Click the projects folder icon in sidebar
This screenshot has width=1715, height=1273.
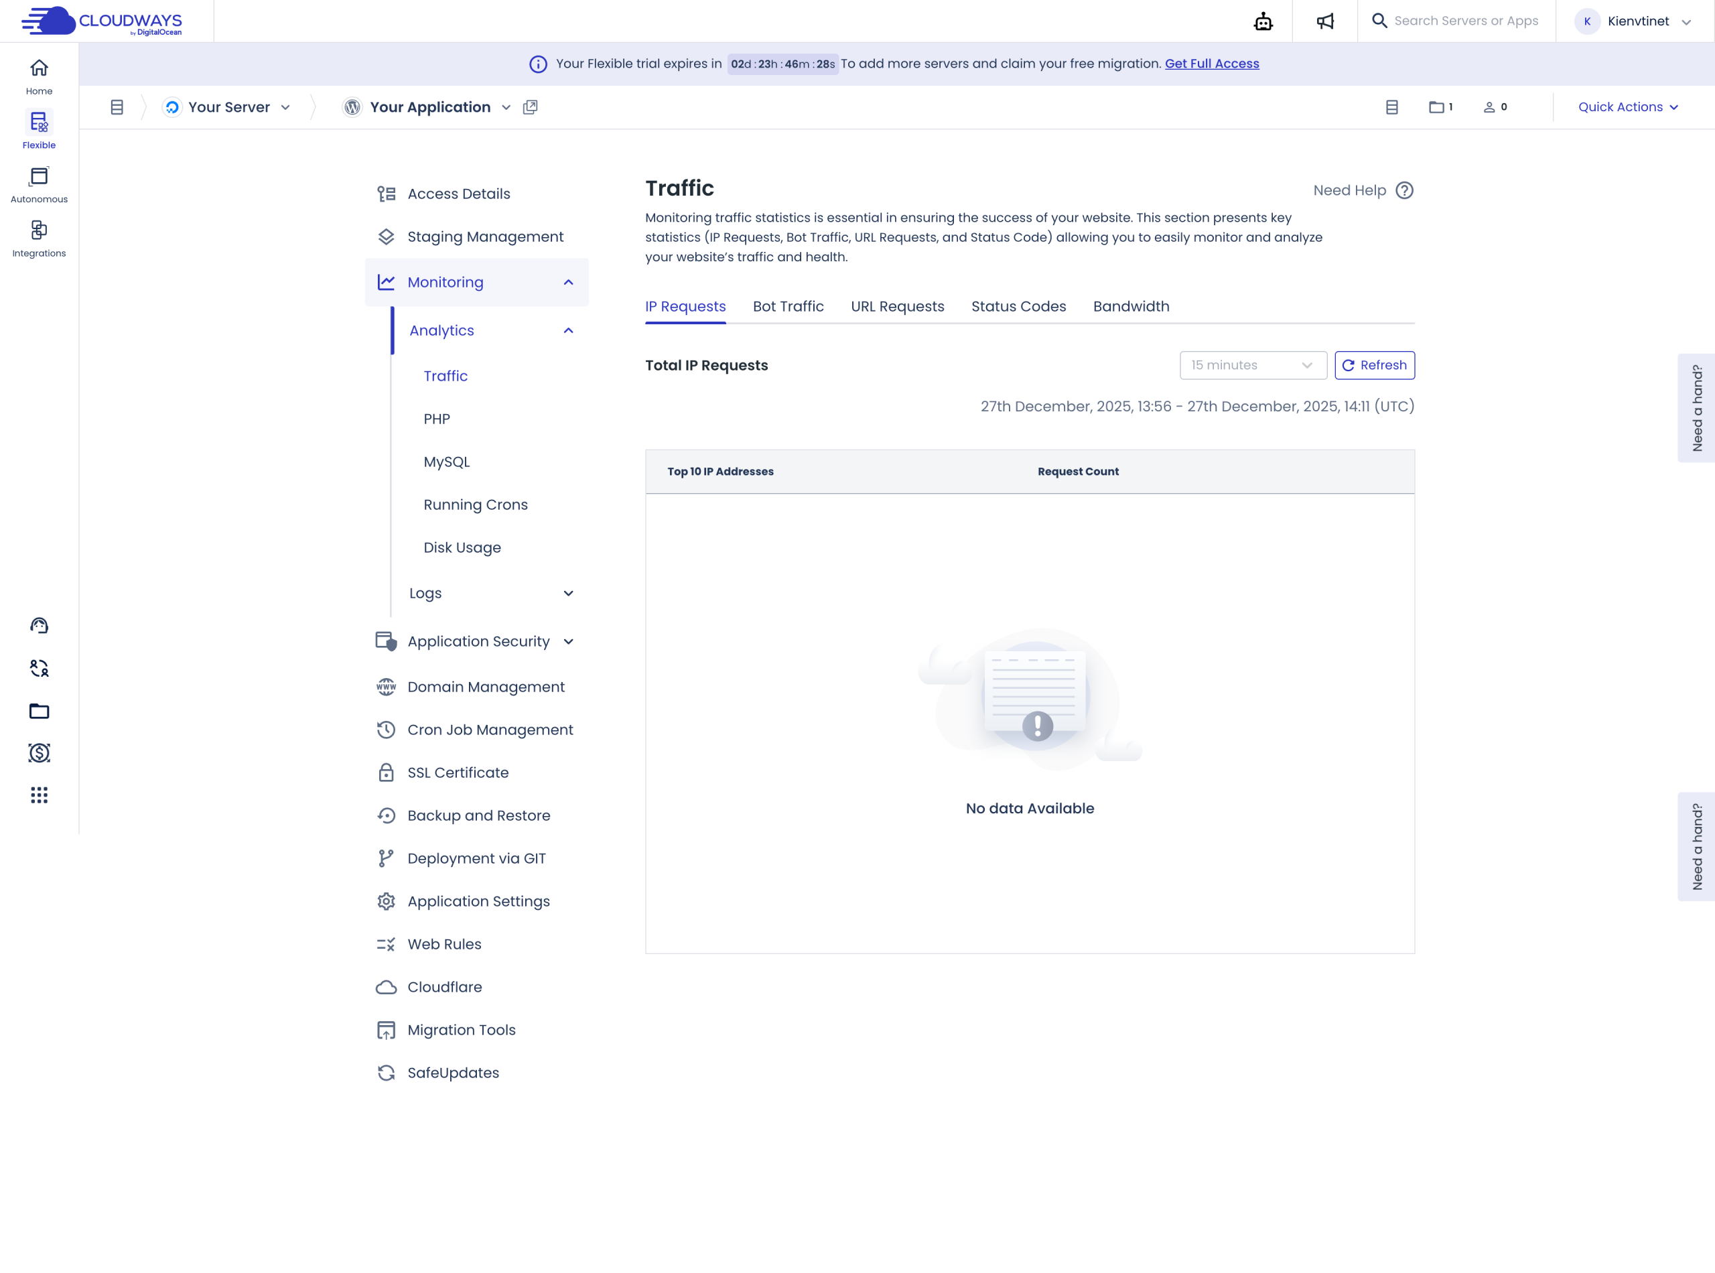[39, 710]
